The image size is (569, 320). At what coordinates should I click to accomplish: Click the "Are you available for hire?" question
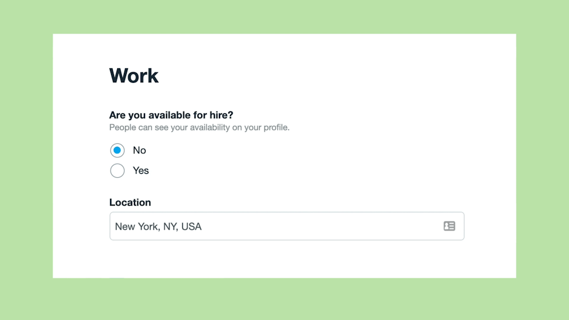coord(171,115)
